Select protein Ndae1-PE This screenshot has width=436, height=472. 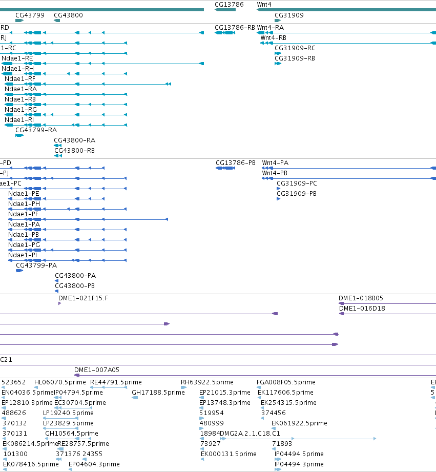24,194
